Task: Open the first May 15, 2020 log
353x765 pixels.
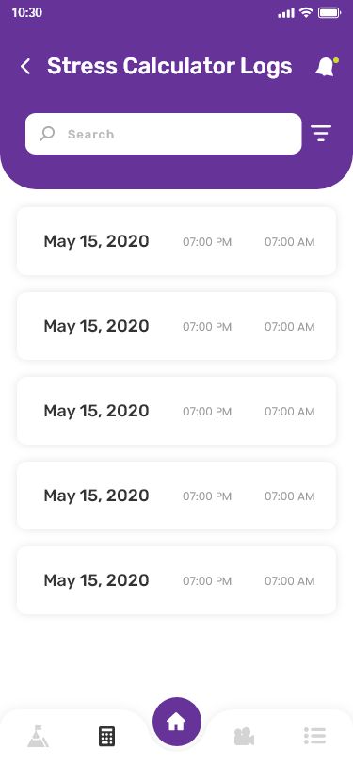Action: click(x=177, y=241)
